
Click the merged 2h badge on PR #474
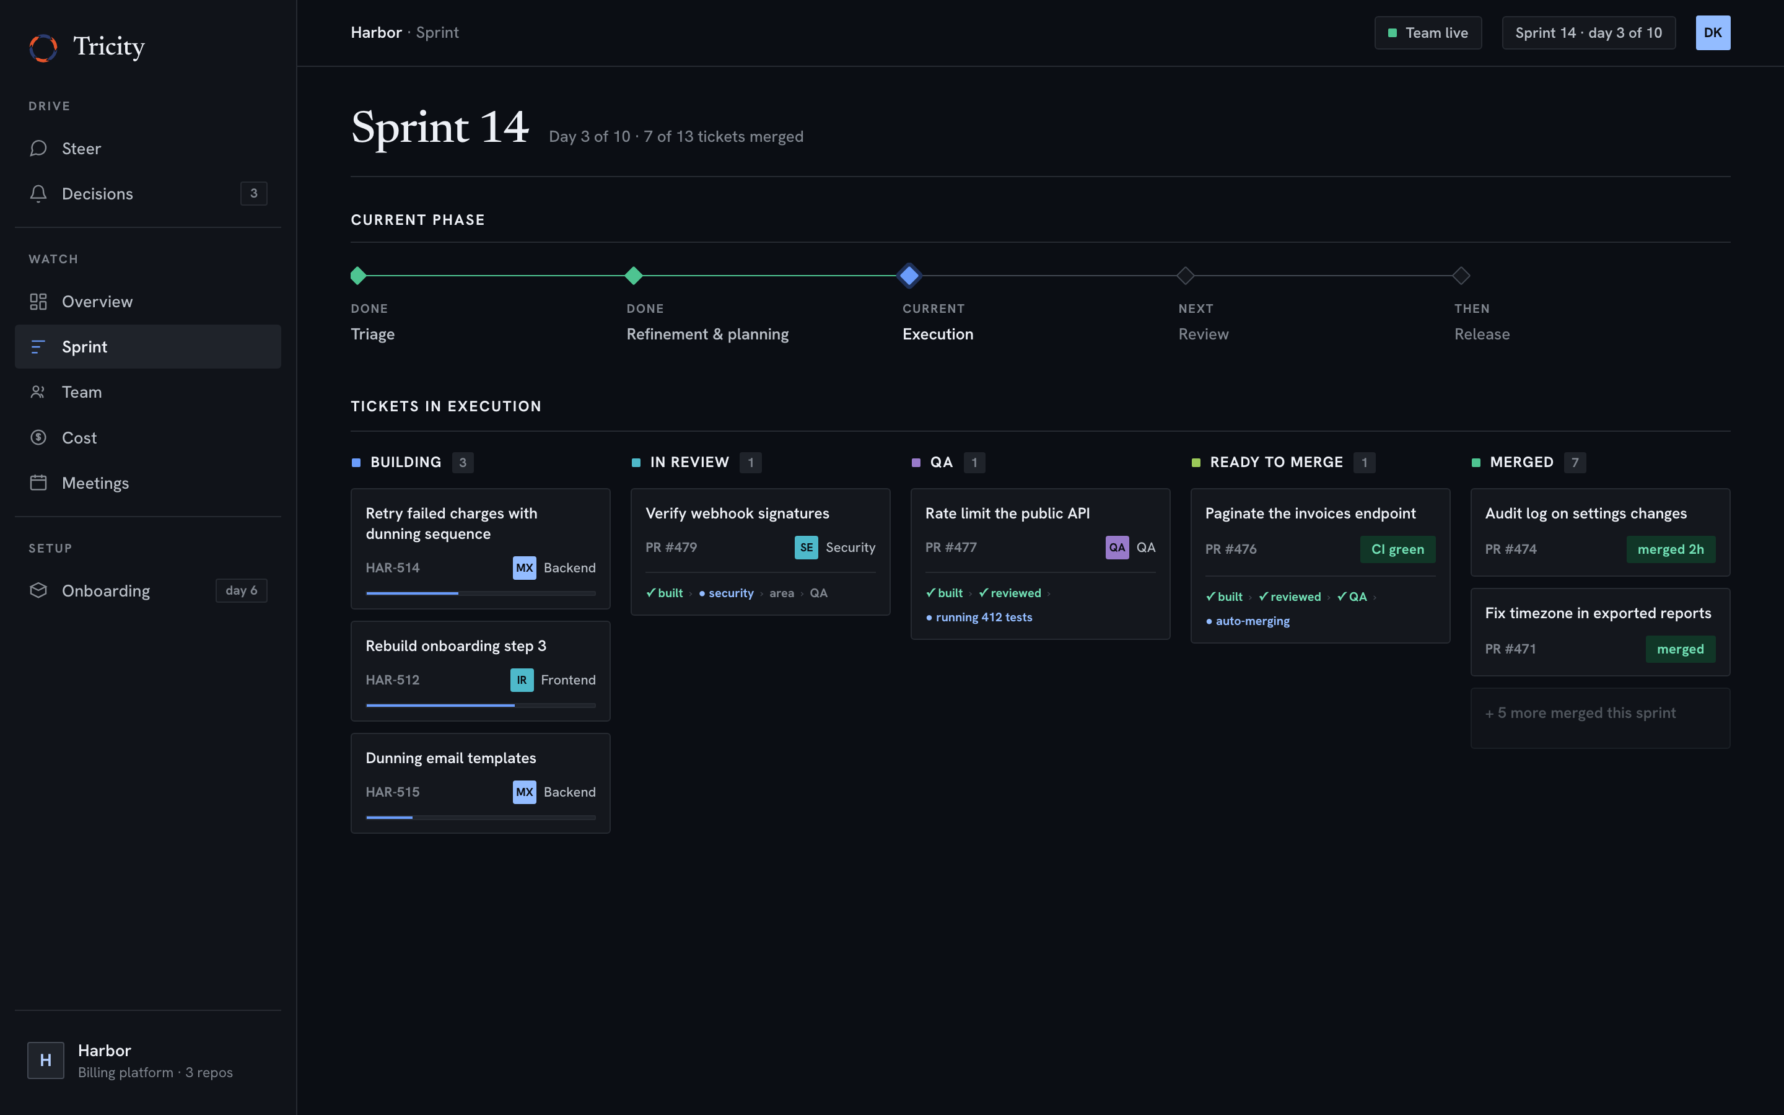point(1670,549)
